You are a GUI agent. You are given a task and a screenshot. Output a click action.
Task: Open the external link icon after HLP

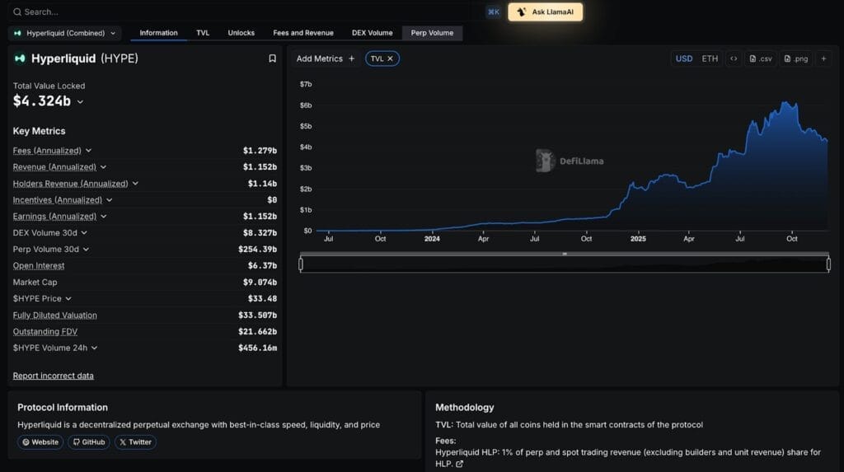point(459,464)
